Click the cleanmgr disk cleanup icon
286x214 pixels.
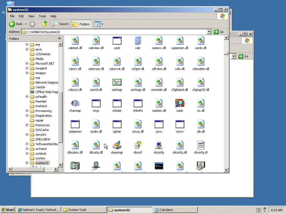tap(117, 145)
